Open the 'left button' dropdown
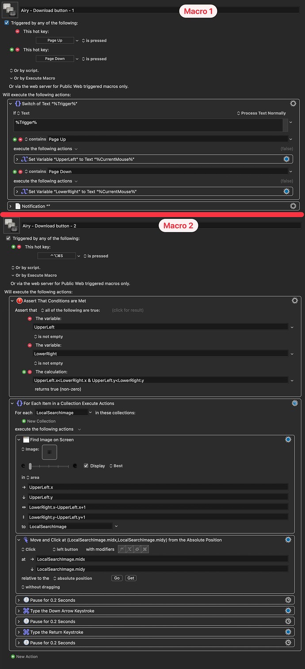Image resolution: width=305 pixels, height=669 pixels. point(65,549)
